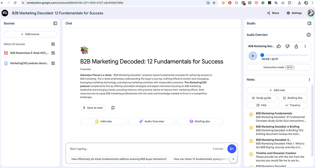
Task: Open audio overview more options menu
Action: click(x=305, y=46)
